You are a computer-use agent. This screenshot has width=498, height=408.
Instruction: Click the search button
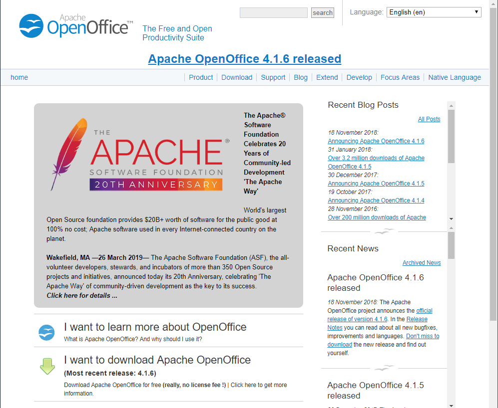point(322,12)
